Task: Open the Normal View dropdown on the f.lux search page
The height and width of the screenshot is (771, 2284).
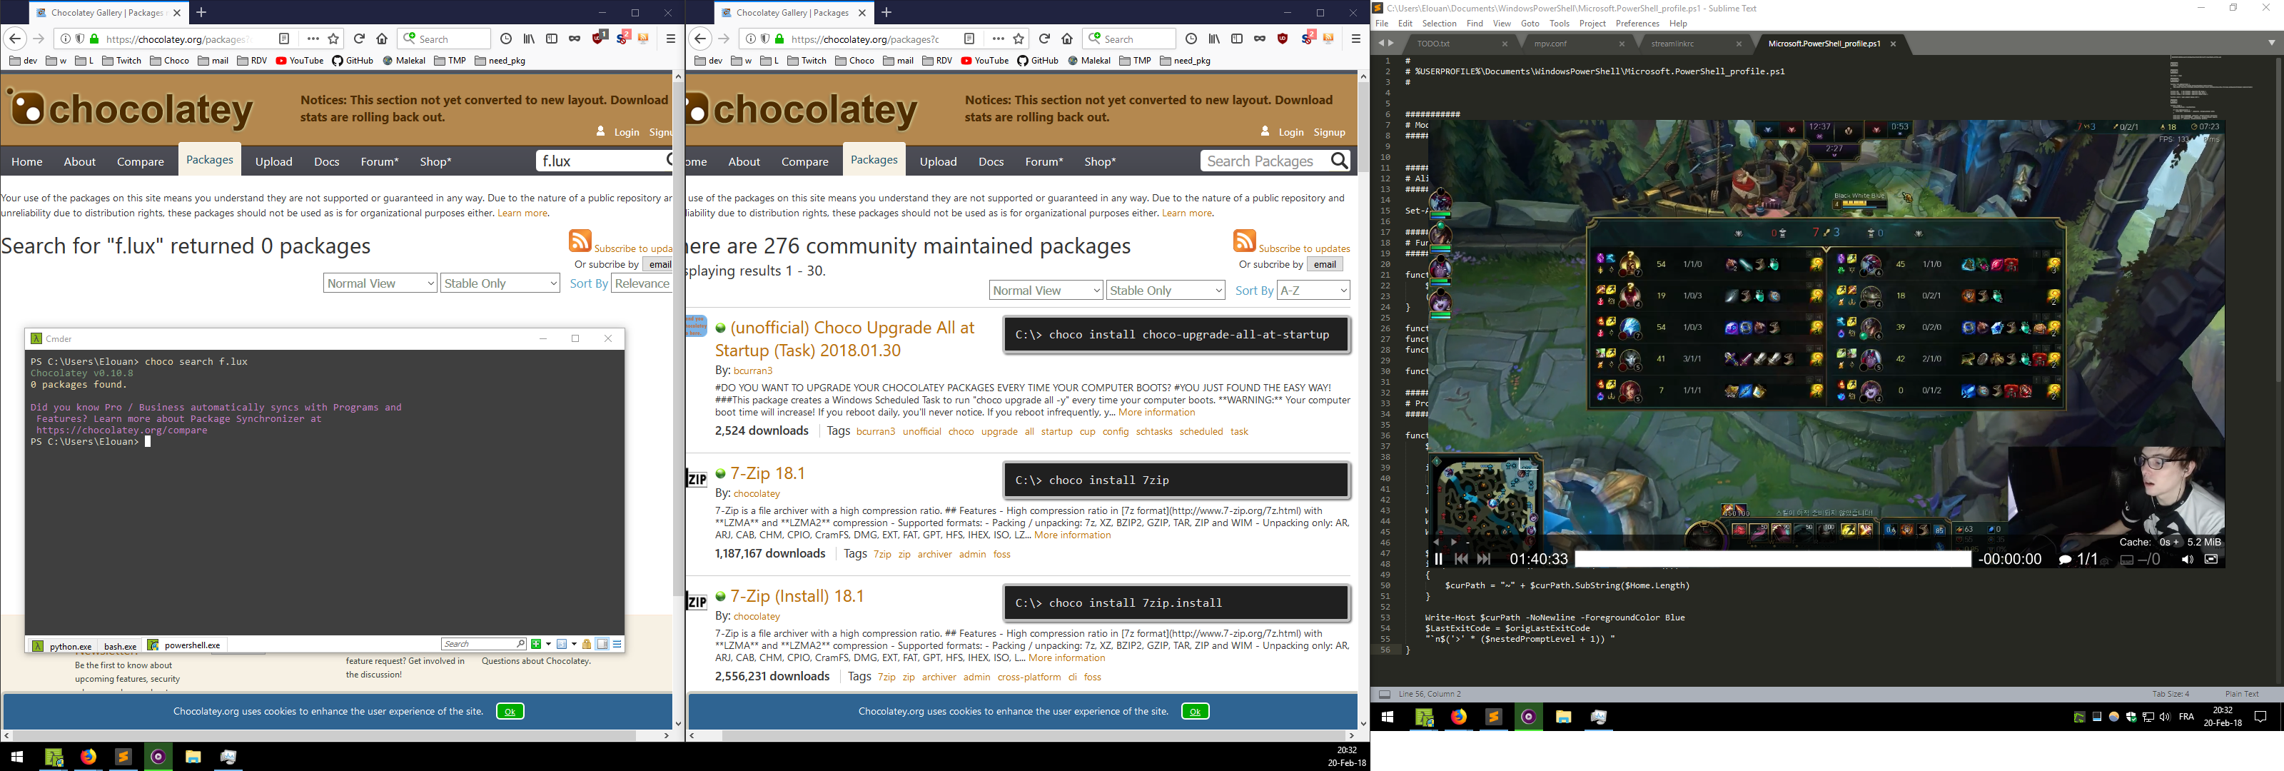Action: [x=380, y=283]
